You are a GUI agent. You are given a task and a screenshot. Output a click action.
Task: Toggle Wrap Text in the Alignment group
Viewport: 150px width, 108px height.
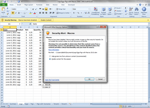pos(61,9)
